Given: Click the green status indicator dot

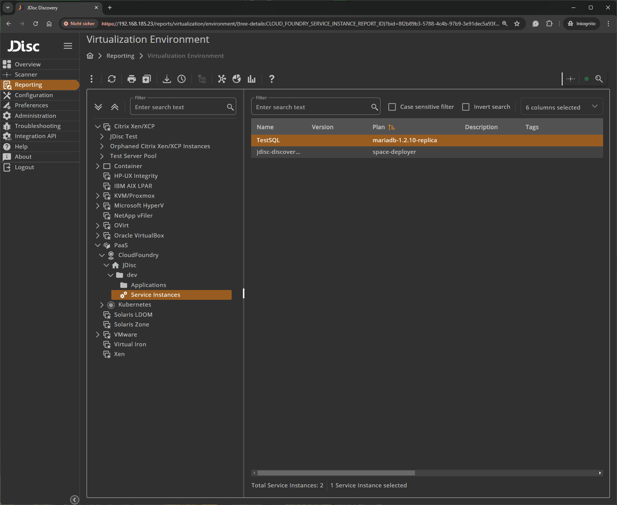Looking at the screenshot, I should tap(587, 79).
